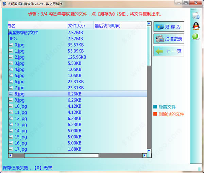Click size value 35.57KB
The height and width of the screenshot is (173, 204).
76,45
